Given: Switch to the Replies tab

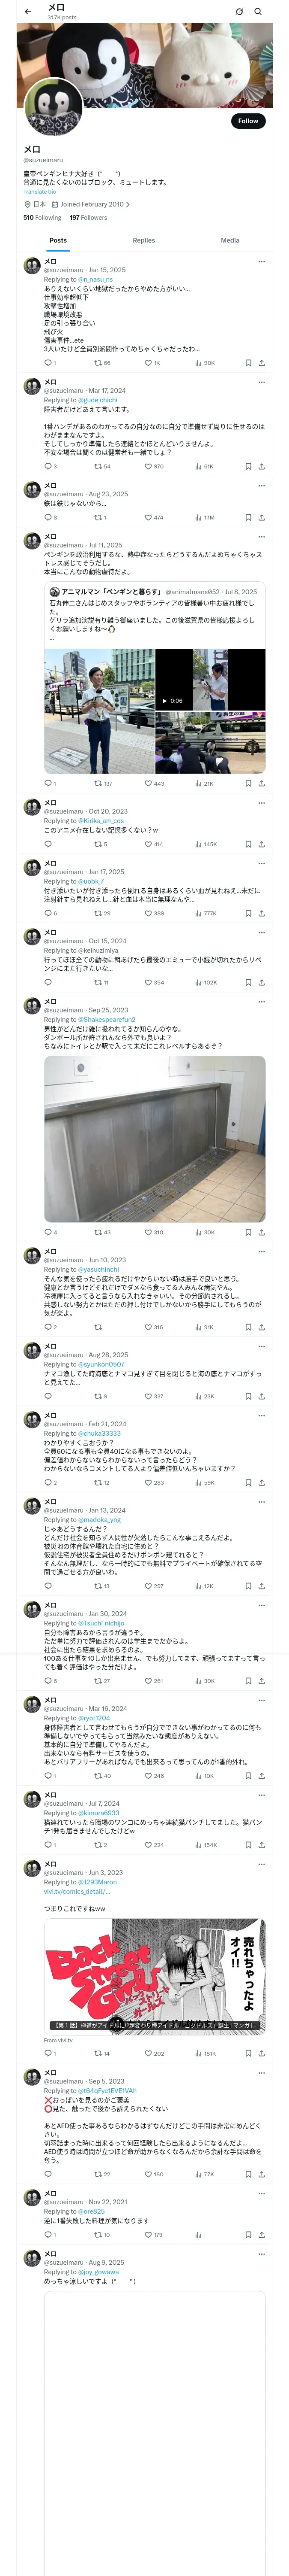Looking at the screenshot, I should (x=143, y=240).
